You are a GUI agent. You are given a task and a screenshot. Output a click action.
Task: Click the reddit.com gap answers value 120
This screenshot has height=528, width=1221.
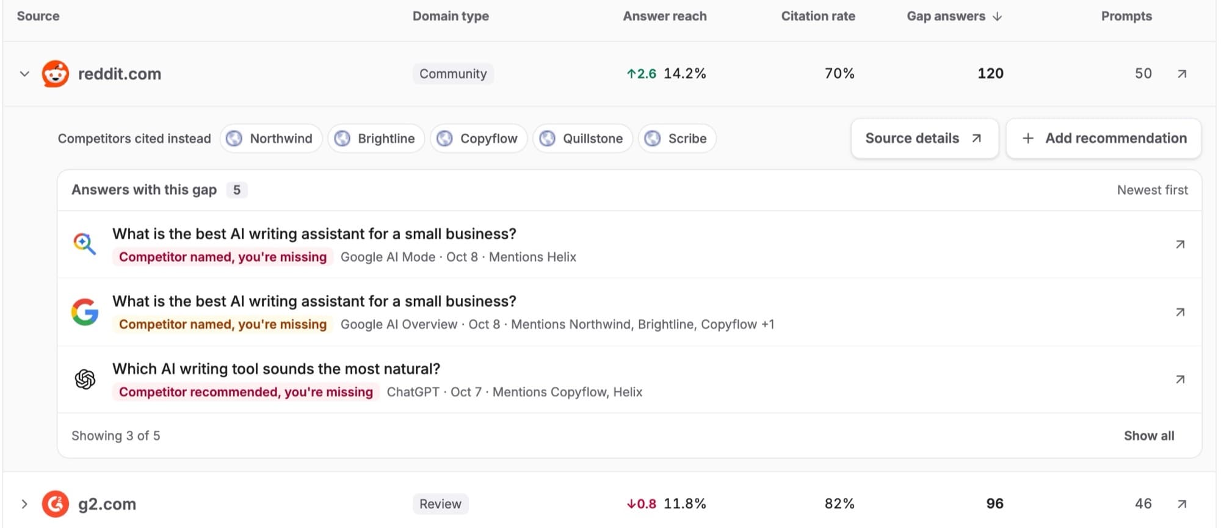point(990,74)
